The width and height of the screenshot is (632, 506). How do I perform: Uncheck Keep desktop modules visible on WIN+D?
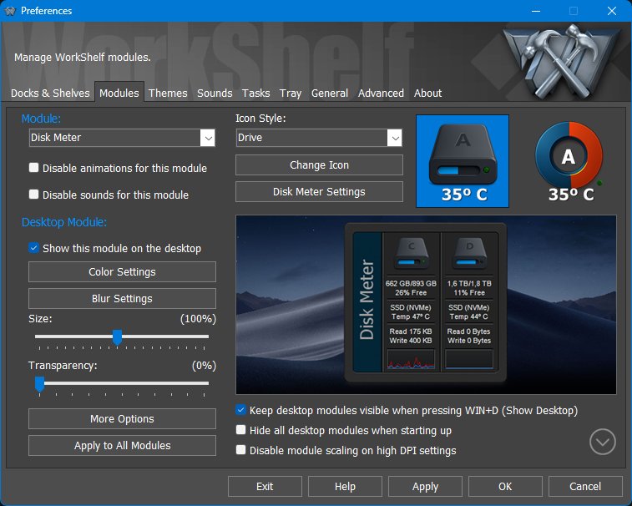coord(240,410)
